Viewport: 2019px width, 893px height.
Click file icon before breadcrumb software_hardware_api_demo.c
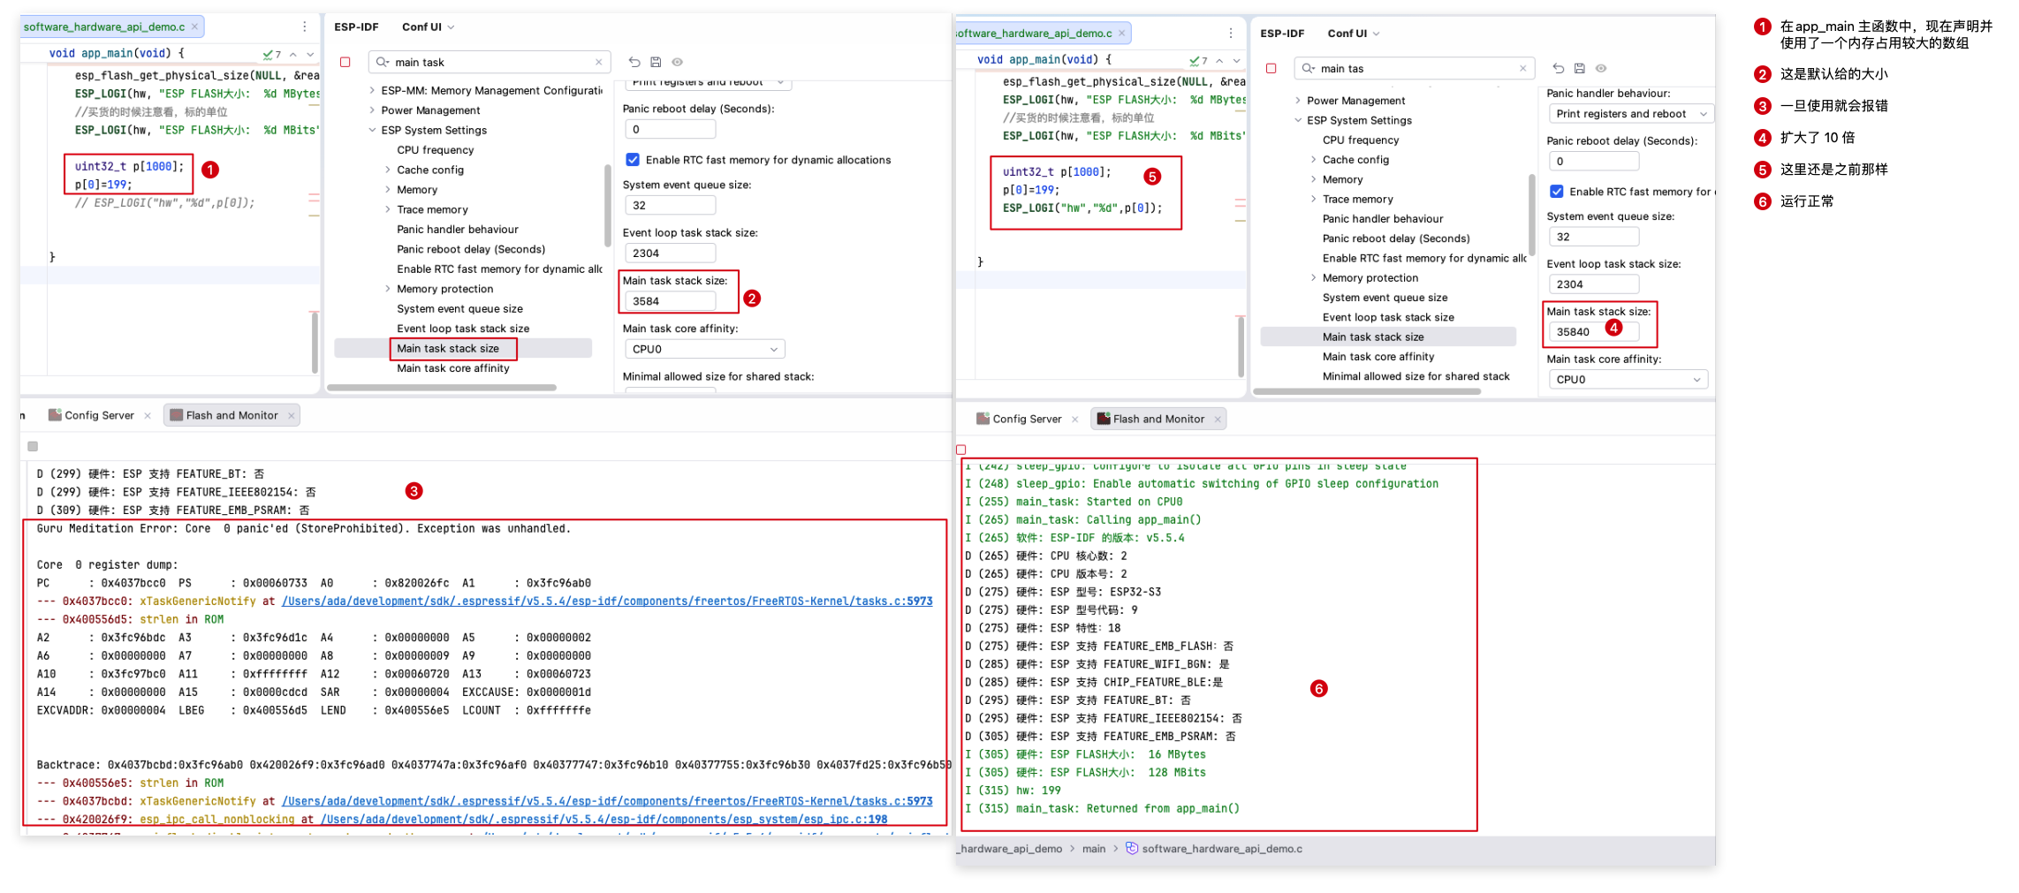pos(1131,848)
